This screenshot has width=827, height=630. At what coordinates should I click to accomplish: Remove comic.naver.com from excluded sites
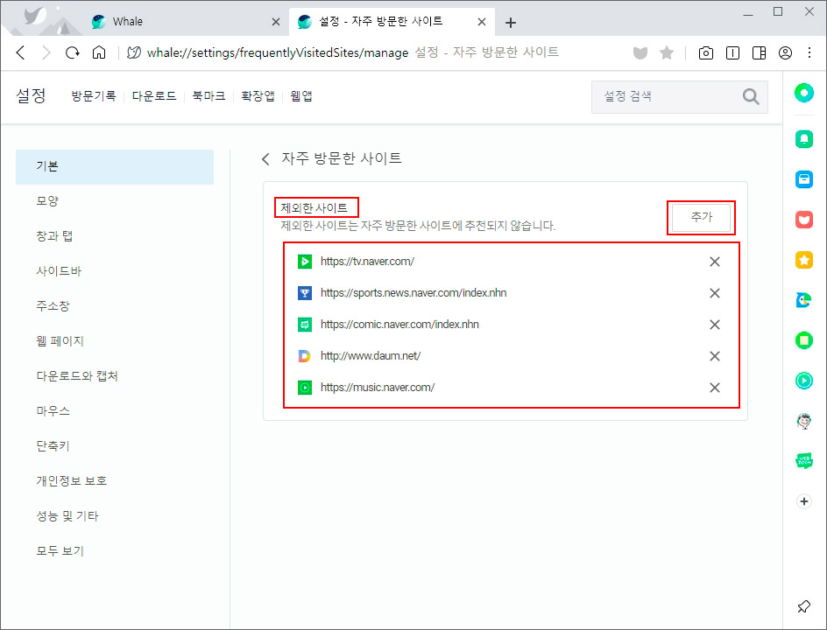[x=715, y=325]
